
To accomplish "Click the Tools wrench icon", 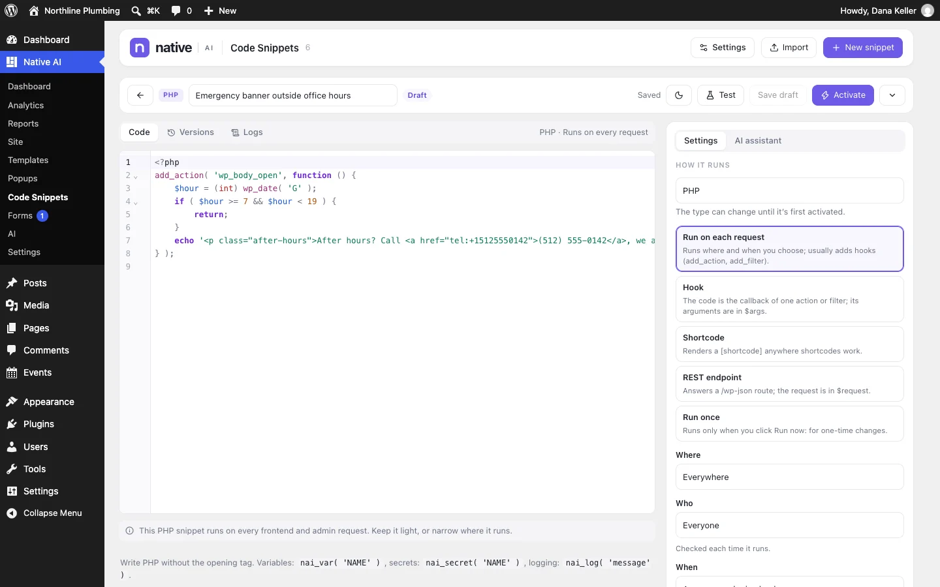I will [x=12, y=469].
